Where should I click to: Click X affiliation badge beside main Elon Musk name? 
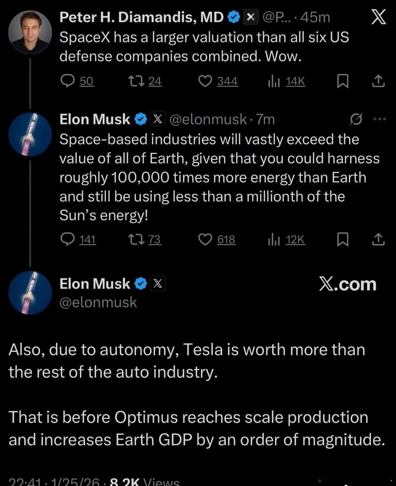pyautogui.click(x=158, y=283)
